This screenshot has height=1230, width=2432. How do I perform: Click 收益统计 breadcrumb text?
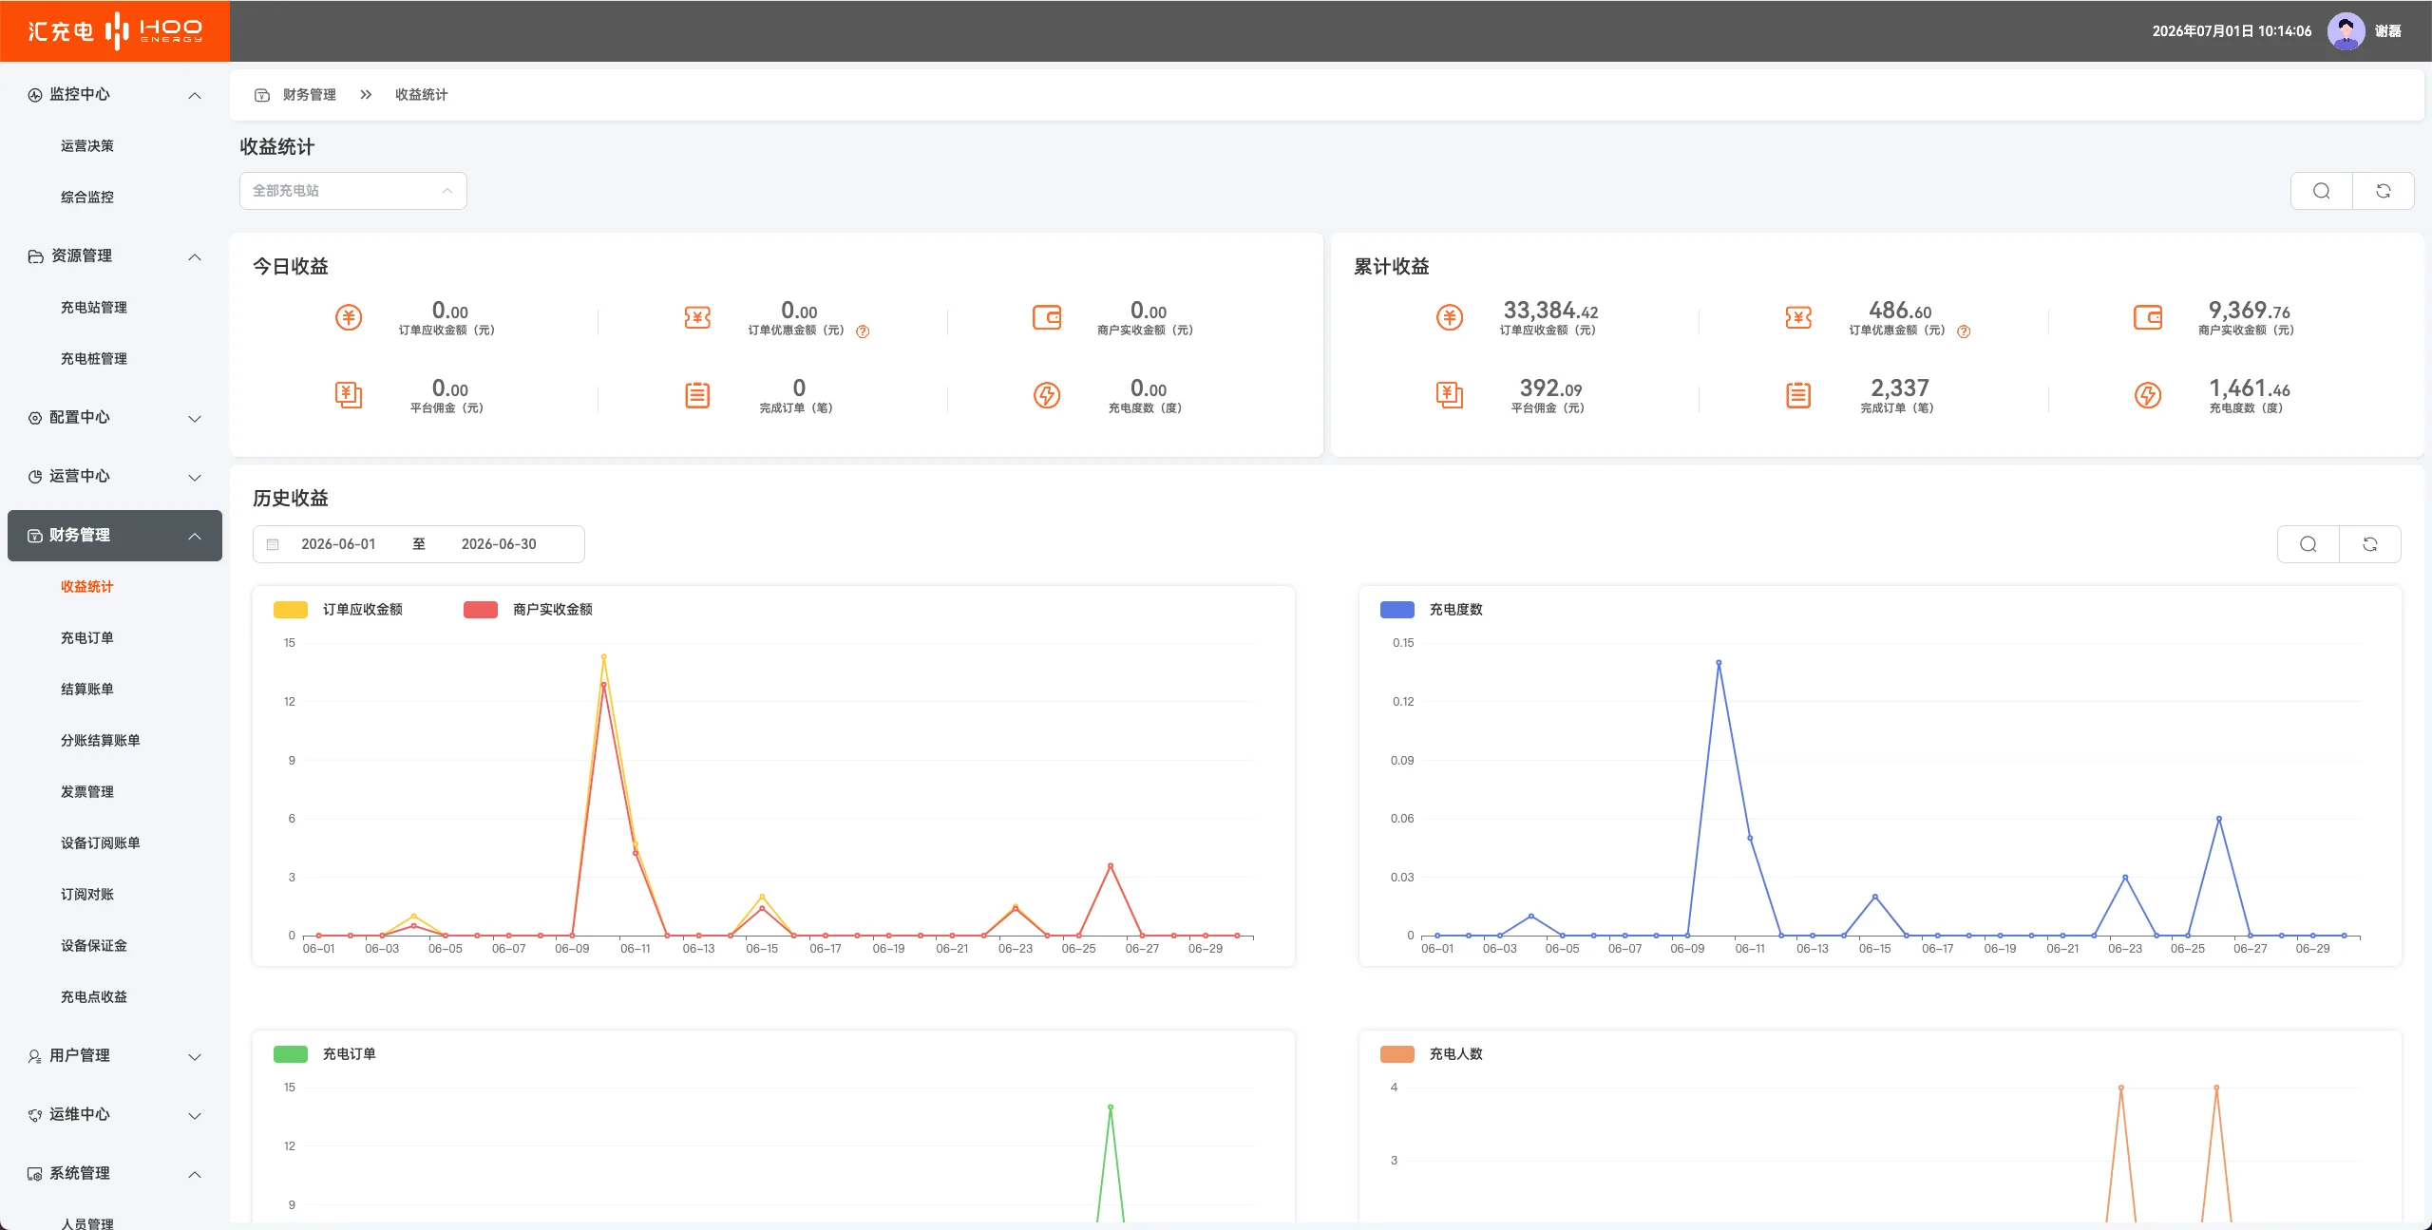point(422,95)
